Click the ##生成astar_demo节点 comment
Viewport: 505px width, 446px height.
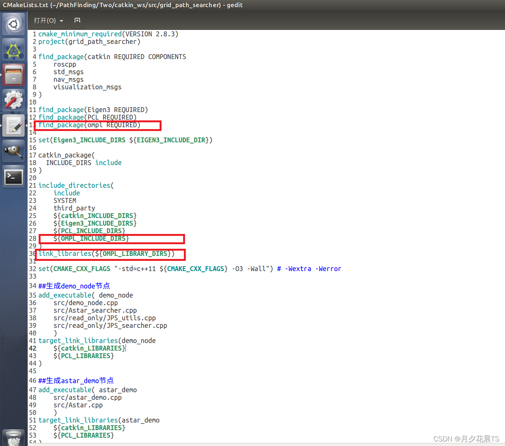[76, 381]
